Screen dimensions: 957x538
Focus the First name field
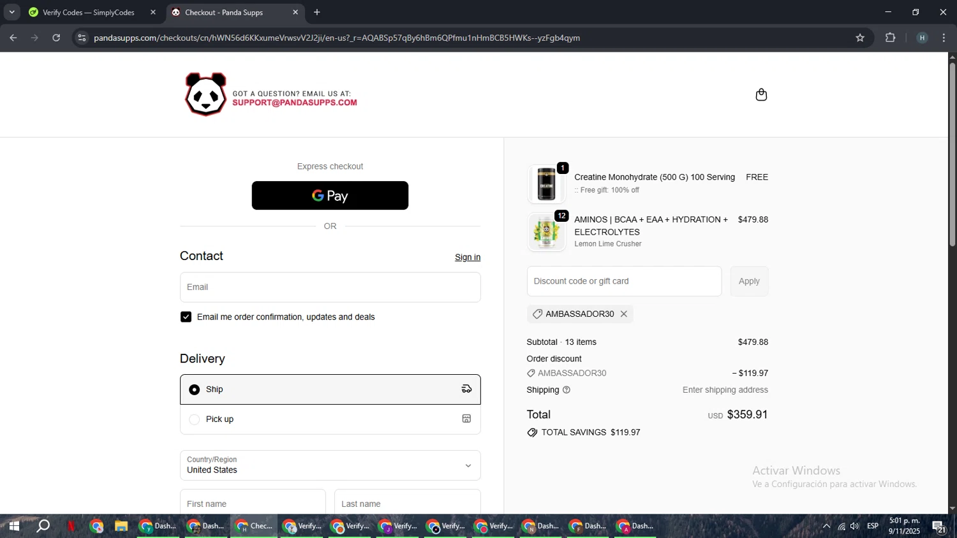(253, 504)
